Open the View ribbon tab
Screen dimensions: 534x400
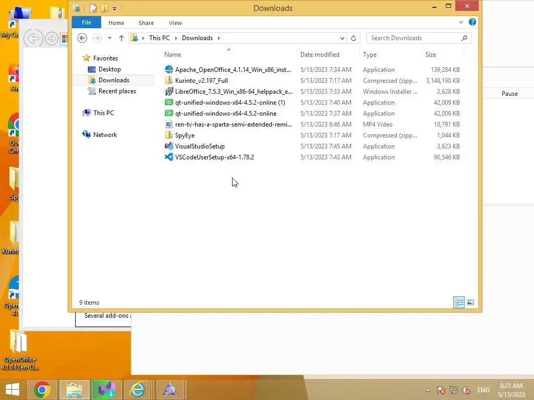(x=175, y=23)
